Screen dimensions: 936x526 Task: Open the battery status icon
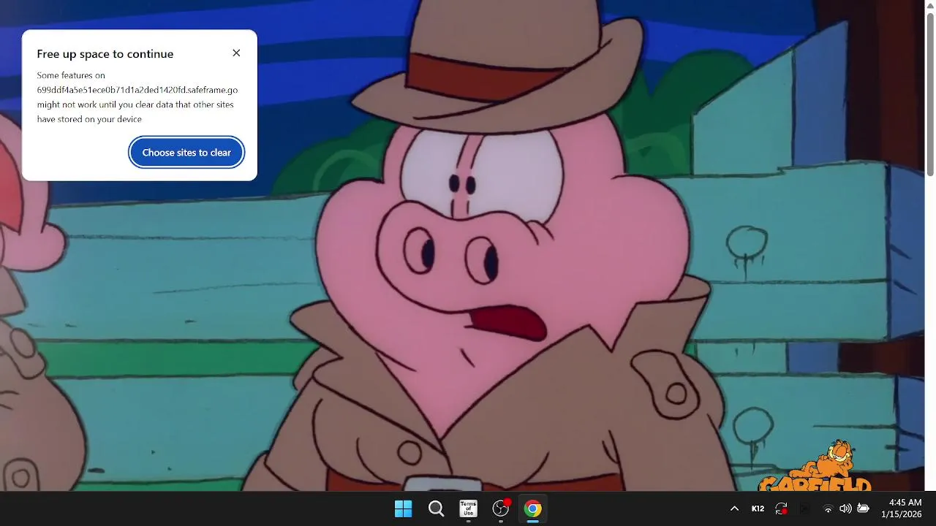click(863, 508)
